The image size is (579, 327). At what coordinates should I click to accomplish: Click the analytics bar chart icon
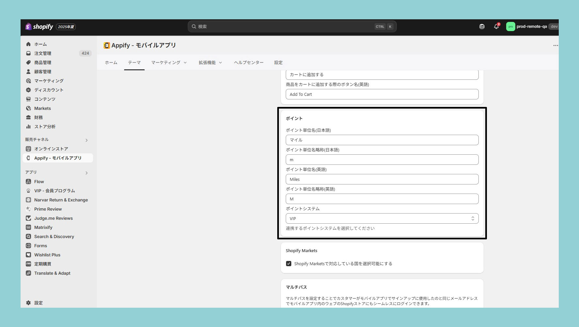coord(28,127)
